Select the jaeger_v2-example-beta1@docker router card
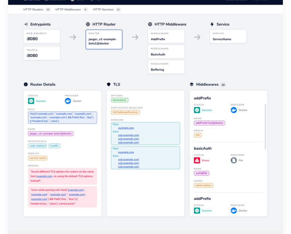Screen dimensions: 291x234 pyautogui.click(x=104, y=39)
